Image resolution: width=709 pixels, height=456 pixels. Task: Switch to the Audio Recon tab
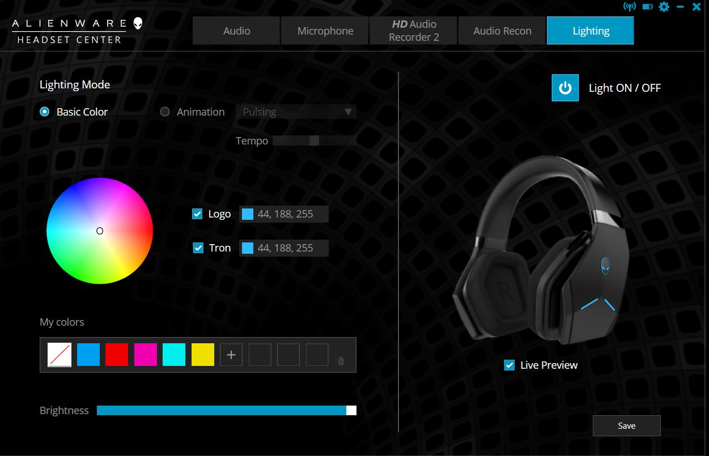[502, 30]
